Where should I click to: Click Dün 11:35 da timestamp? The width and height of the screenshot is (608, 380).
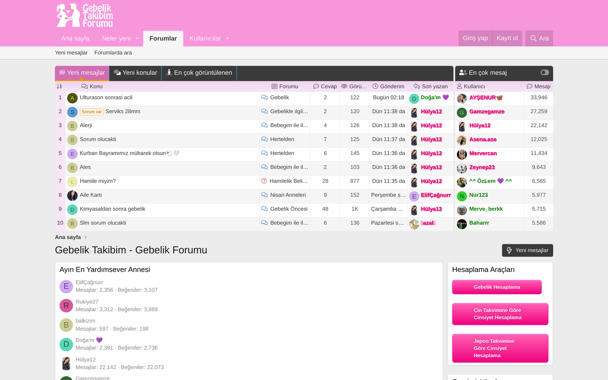388,181
